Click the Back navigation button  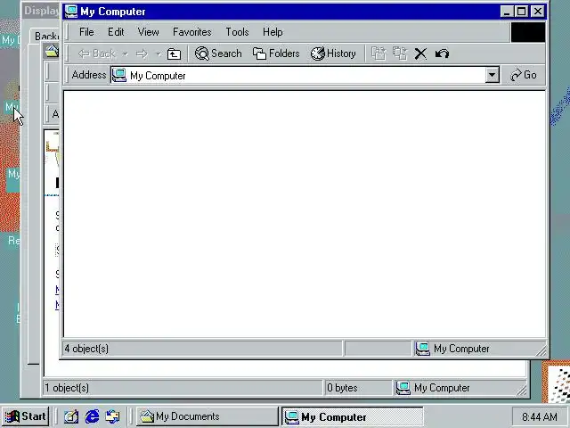pos(97,53)
